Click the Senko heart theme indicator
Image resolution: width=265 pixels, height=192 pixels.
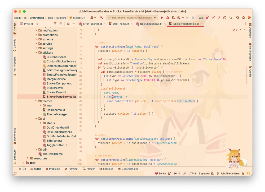pos(160,174)
